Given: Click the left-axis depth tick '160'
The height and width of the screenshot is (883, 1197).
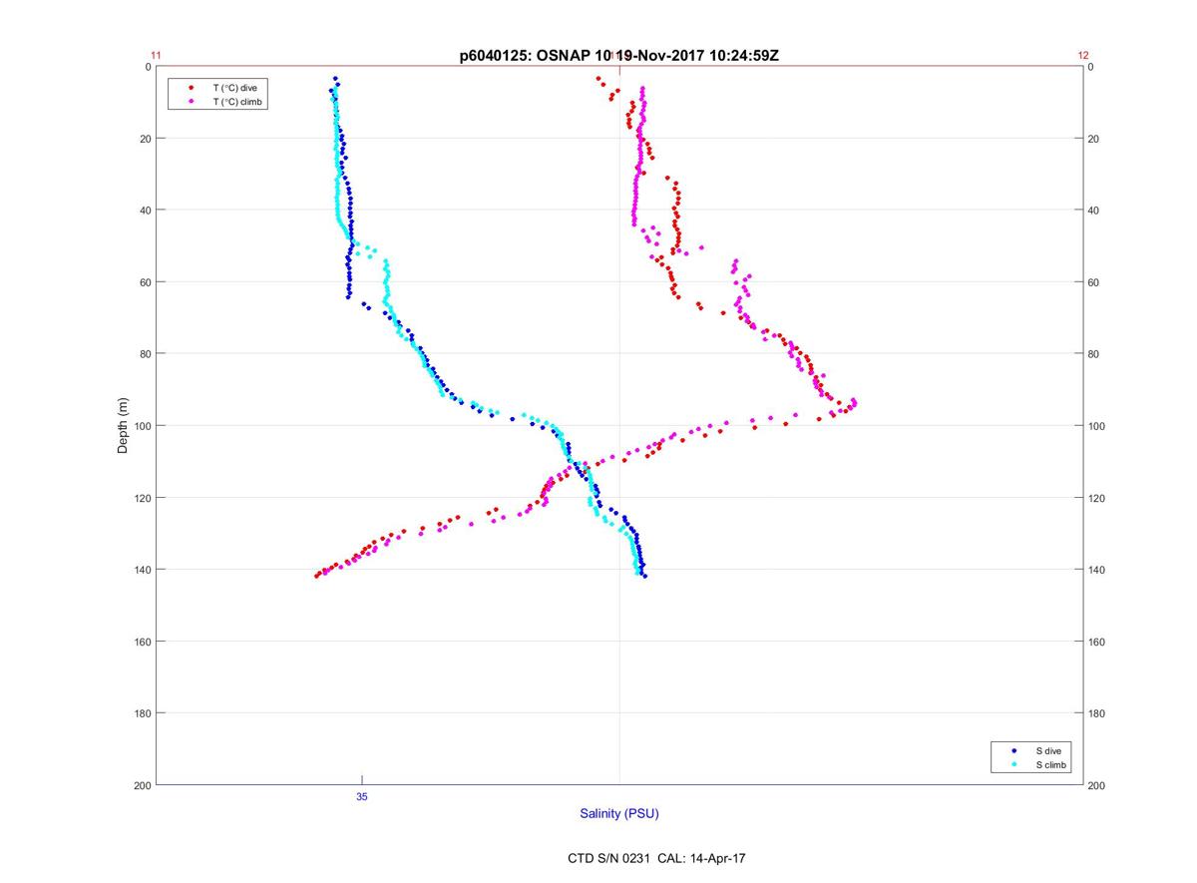Looking at the screenshot, I should pyautogui.click(x=142, y=642).
